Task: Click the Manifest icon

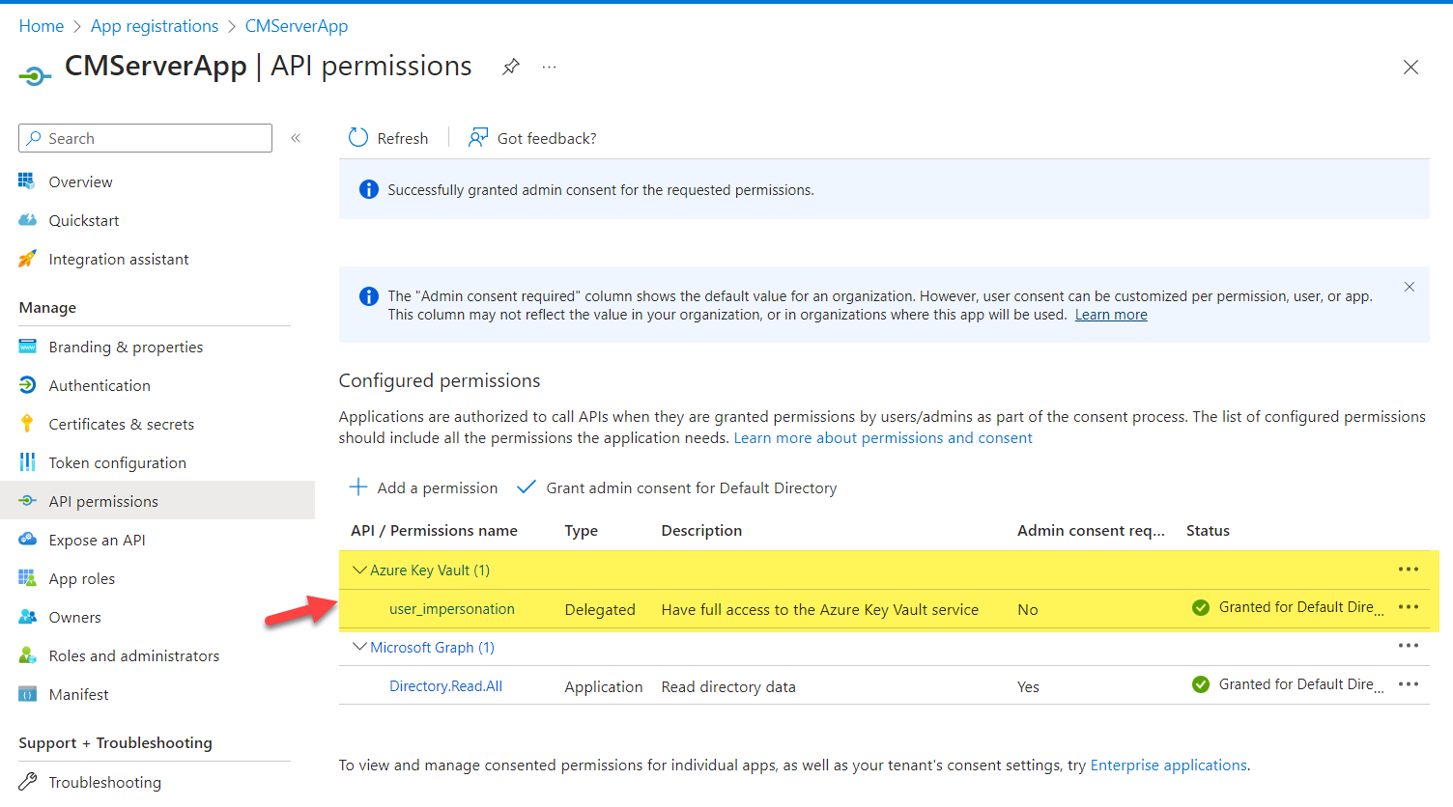Action: [27, 694]
